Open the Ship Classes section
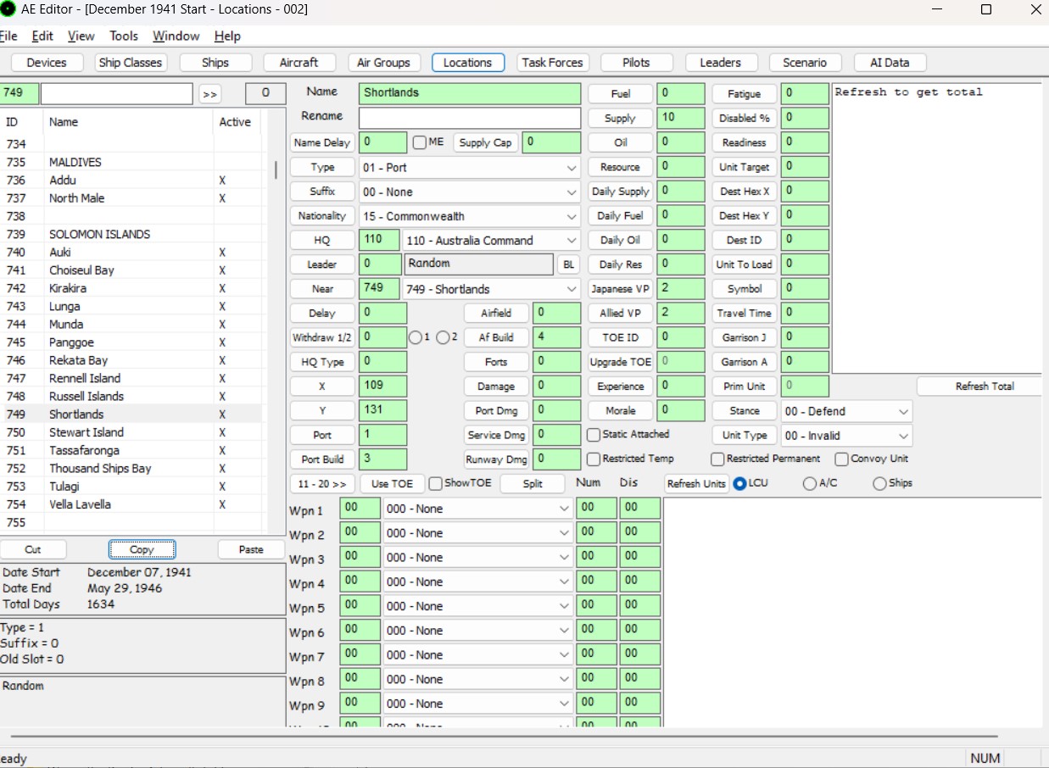1049x768 pixels. [x=130, y=63]
